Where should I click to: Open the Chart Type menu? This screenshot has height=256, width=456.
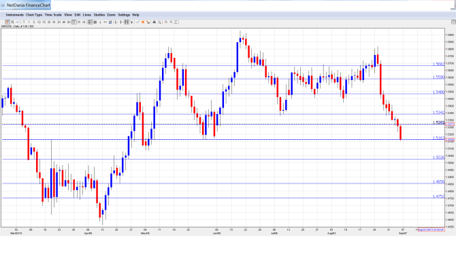(34, 15)
